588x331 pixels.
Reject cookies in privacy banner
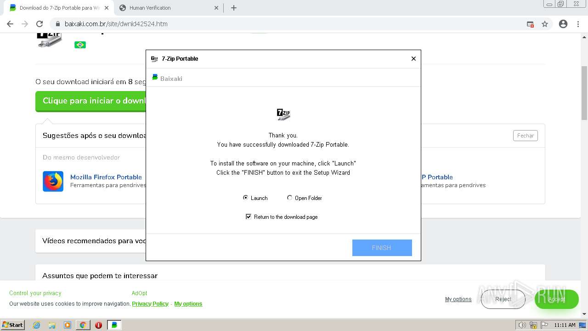tap(503, 299)
